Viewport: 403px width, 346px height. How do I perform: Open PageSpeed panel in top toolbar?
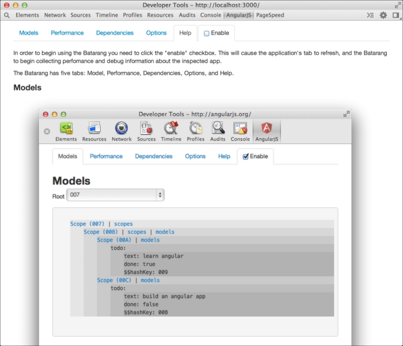270,15
